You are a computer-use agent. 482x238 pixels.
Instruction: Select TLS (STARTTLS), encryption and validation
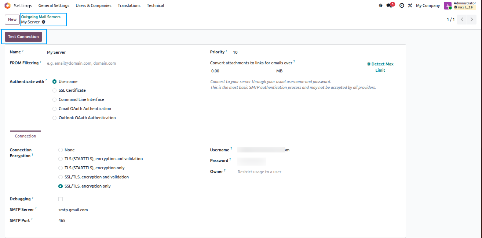coord(61,159)
